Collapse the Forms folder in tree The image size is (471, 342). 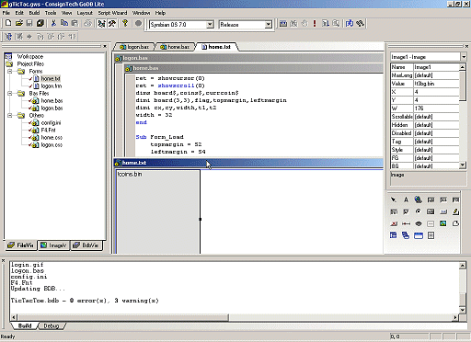tap(10, 71)
